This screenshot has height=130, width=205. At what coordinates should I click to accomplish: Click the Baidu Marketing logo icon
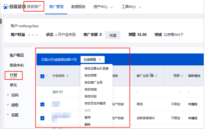pos(6,7)
